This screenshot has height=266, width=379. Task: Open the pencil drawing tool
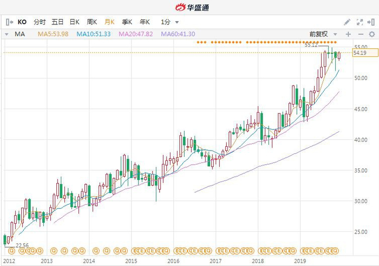(347, 22)
